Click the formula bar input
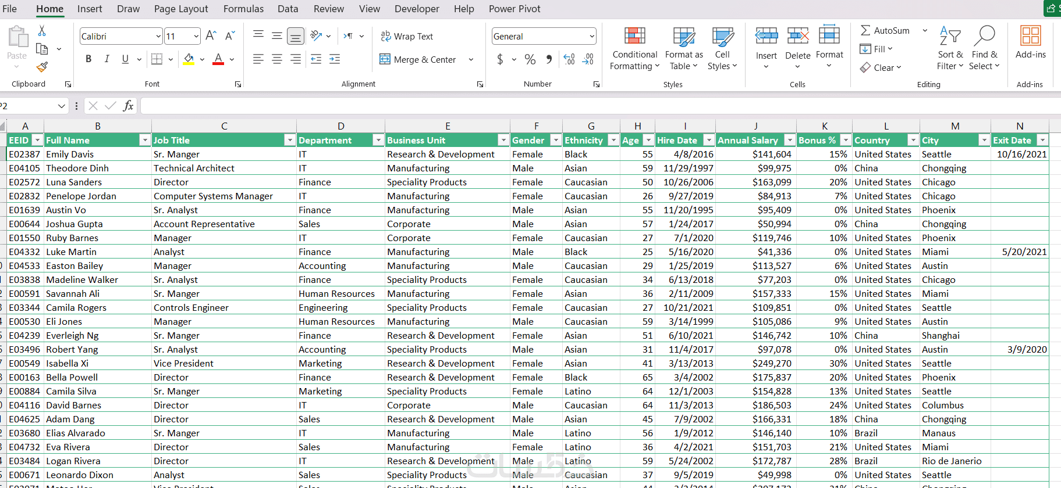Image resolution: width=1061 pixels, height=488 pixels. click(x=599, y=106)
